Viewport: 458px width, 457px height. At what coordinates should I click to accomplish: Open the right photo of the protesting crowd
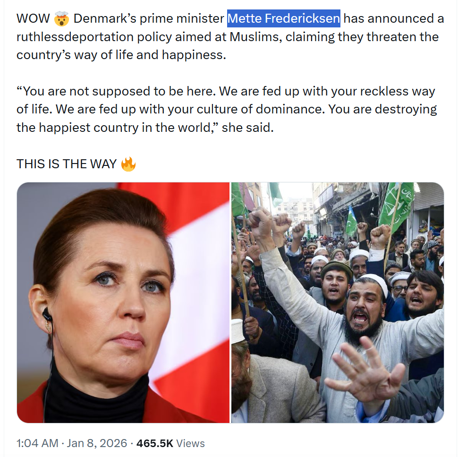click(338, 302)
